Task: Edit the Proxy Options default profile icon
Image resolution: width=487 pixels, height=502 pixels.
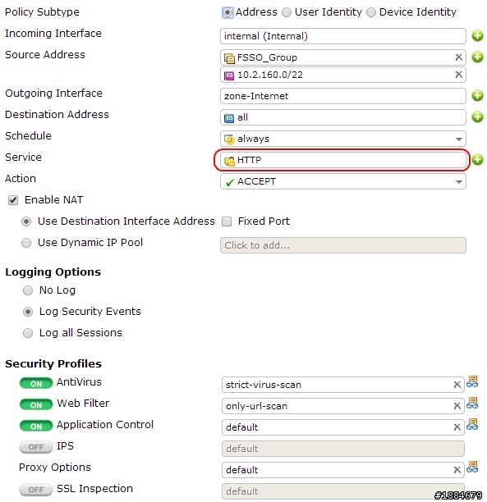Action: click(x=472, y=468)
